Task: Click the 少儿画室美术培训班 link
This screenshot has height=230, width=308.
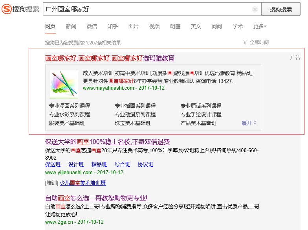Action: (x=82, y=183)
